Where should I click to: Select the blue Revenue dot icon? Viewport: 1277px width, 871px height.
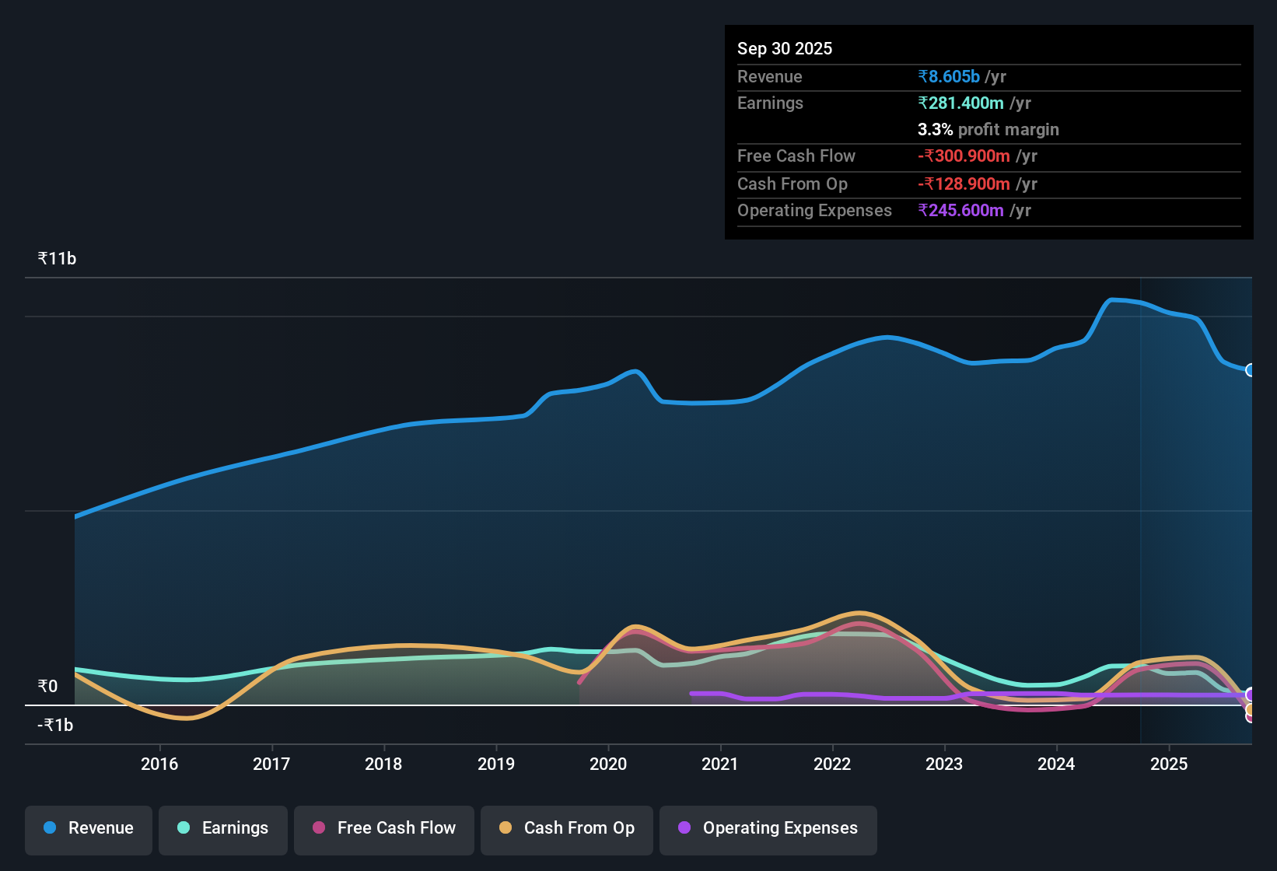(x=49, y=828)
